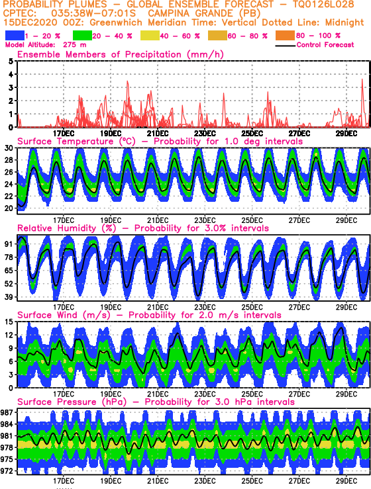Click the gold 60 - 80 % swatch
The image size is (371, 489).
(217, 36)
